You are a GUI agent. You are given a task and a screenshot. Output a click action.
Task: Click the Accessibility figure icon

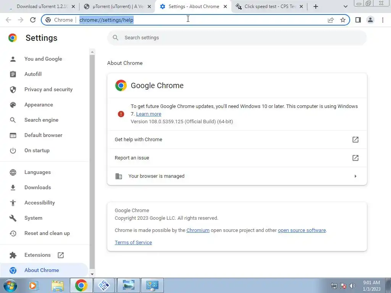point(13,203)
